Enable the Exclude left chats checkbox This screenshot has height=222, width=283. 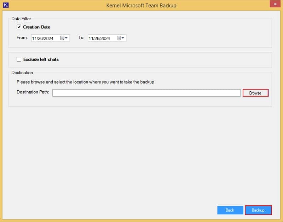(x=19, y=59)
